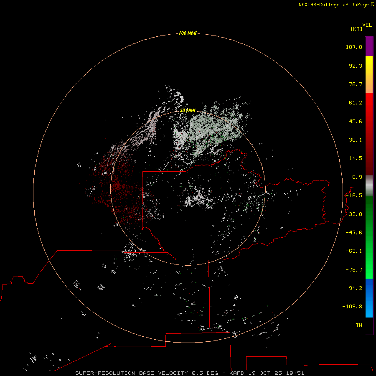Click the 76.7 legend value
The width and height of the screenshot is (376, 376).
tap(356, 84)
